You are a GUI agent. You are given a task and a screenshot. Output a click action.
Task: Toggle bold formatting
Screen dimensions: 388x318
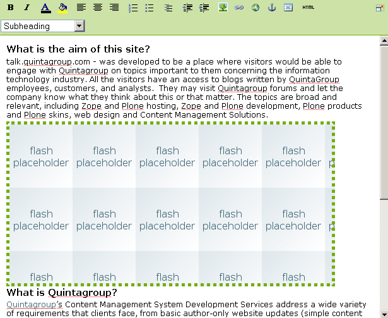click(10, 8)
